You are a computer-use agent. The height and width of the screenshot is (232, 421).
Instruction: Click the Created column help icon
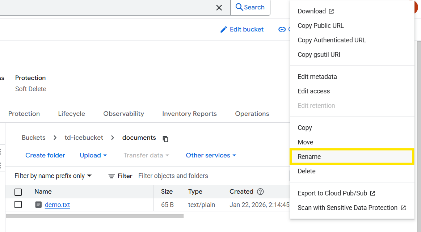260,192
